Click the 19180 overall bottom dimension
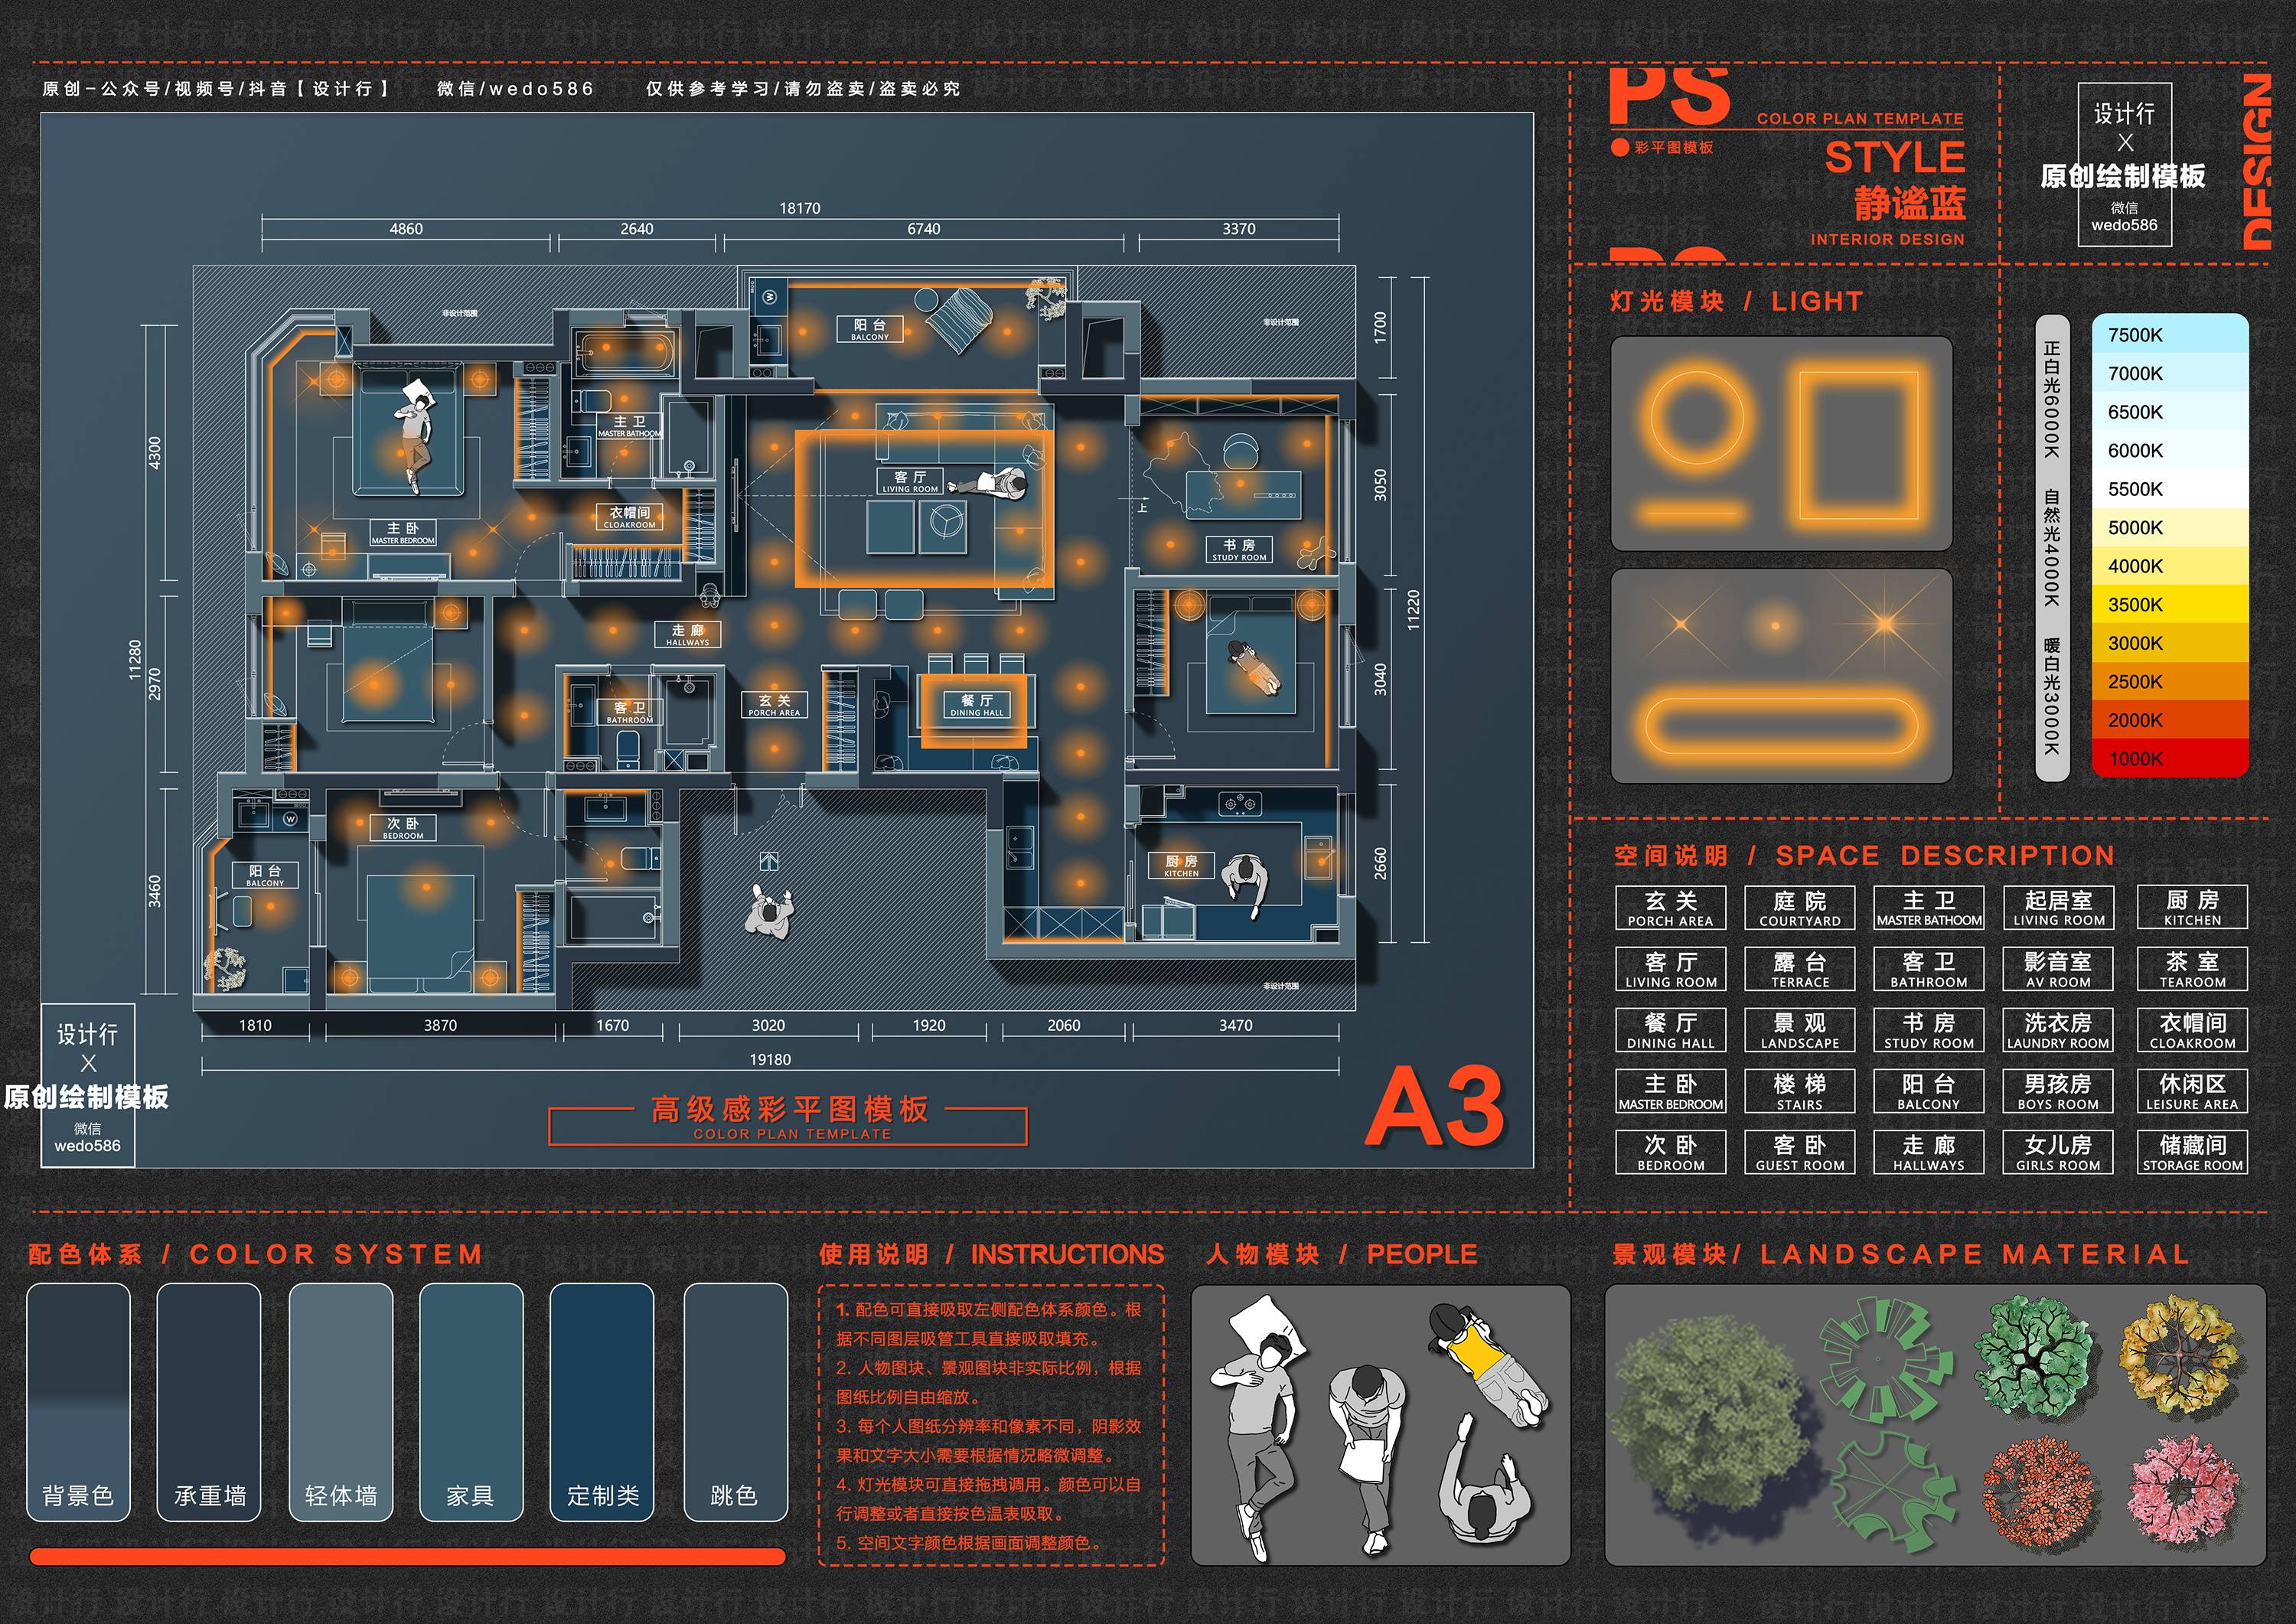This screenshot has height=1624, width=2296. pyautogui.click(x=770, y=1059)
